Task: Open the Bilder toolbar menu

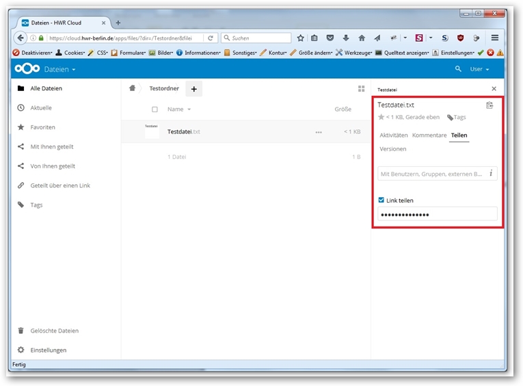Action: pyautogui.click(x=161, y=53)
